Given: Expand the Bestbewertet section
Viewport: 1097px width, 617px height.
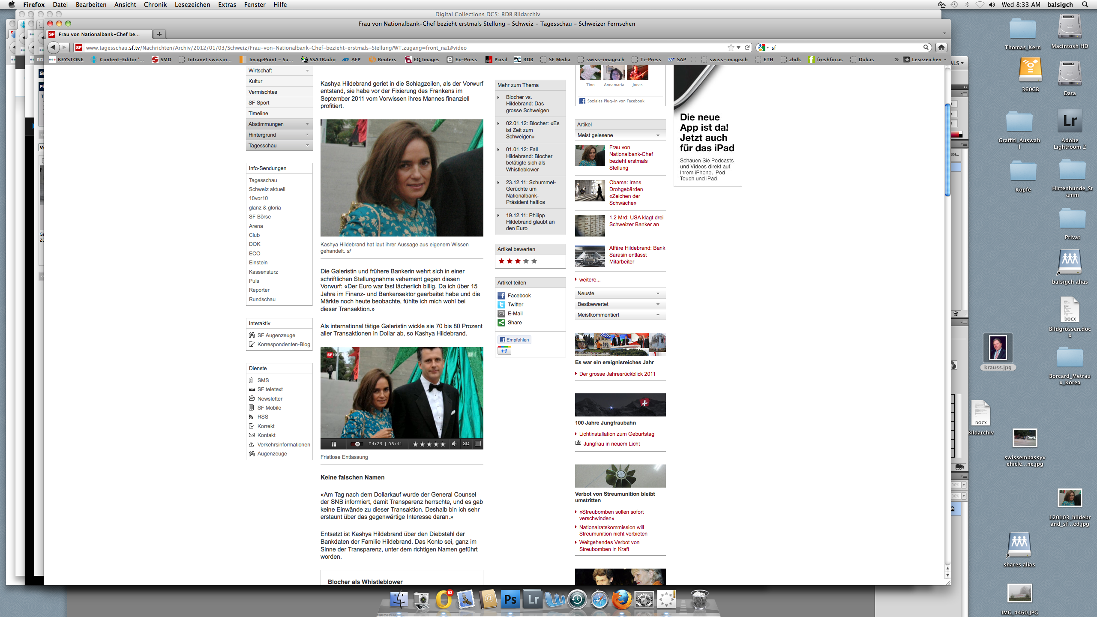Looking at the screenshot, I should pyautogui.click(x=620, y=304).
